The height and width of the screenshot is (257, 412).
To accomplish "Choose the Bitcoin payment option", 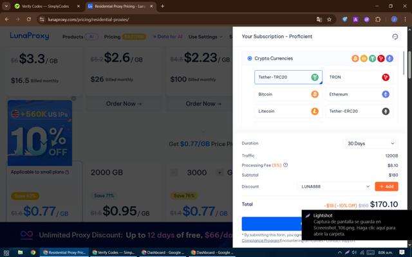I will (x=288, y=94).
